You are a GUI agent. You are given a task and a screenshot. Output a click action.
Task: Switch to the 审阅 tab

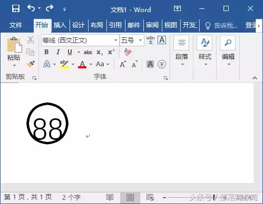point(152,25)
